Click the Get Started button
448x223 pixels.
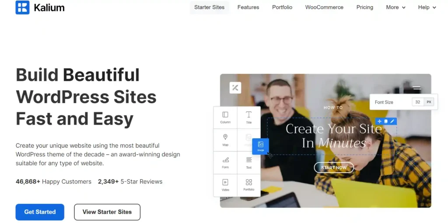(x=40, y=212)
